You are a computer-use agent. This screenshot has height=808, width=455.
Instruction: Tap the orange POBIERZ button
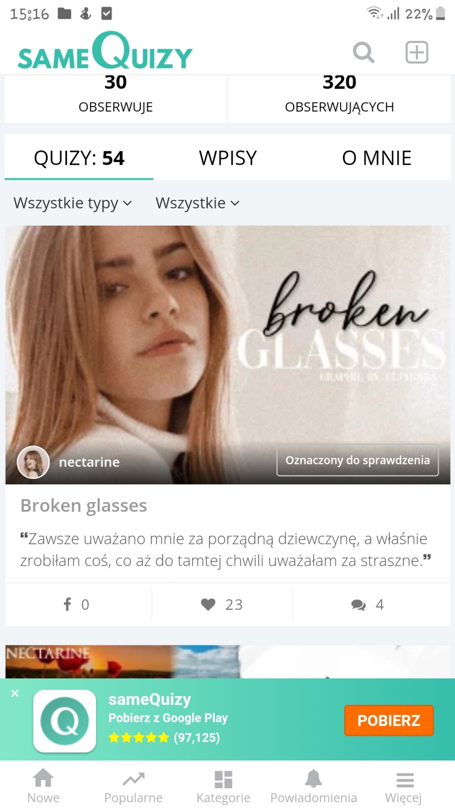click(389, 721)
